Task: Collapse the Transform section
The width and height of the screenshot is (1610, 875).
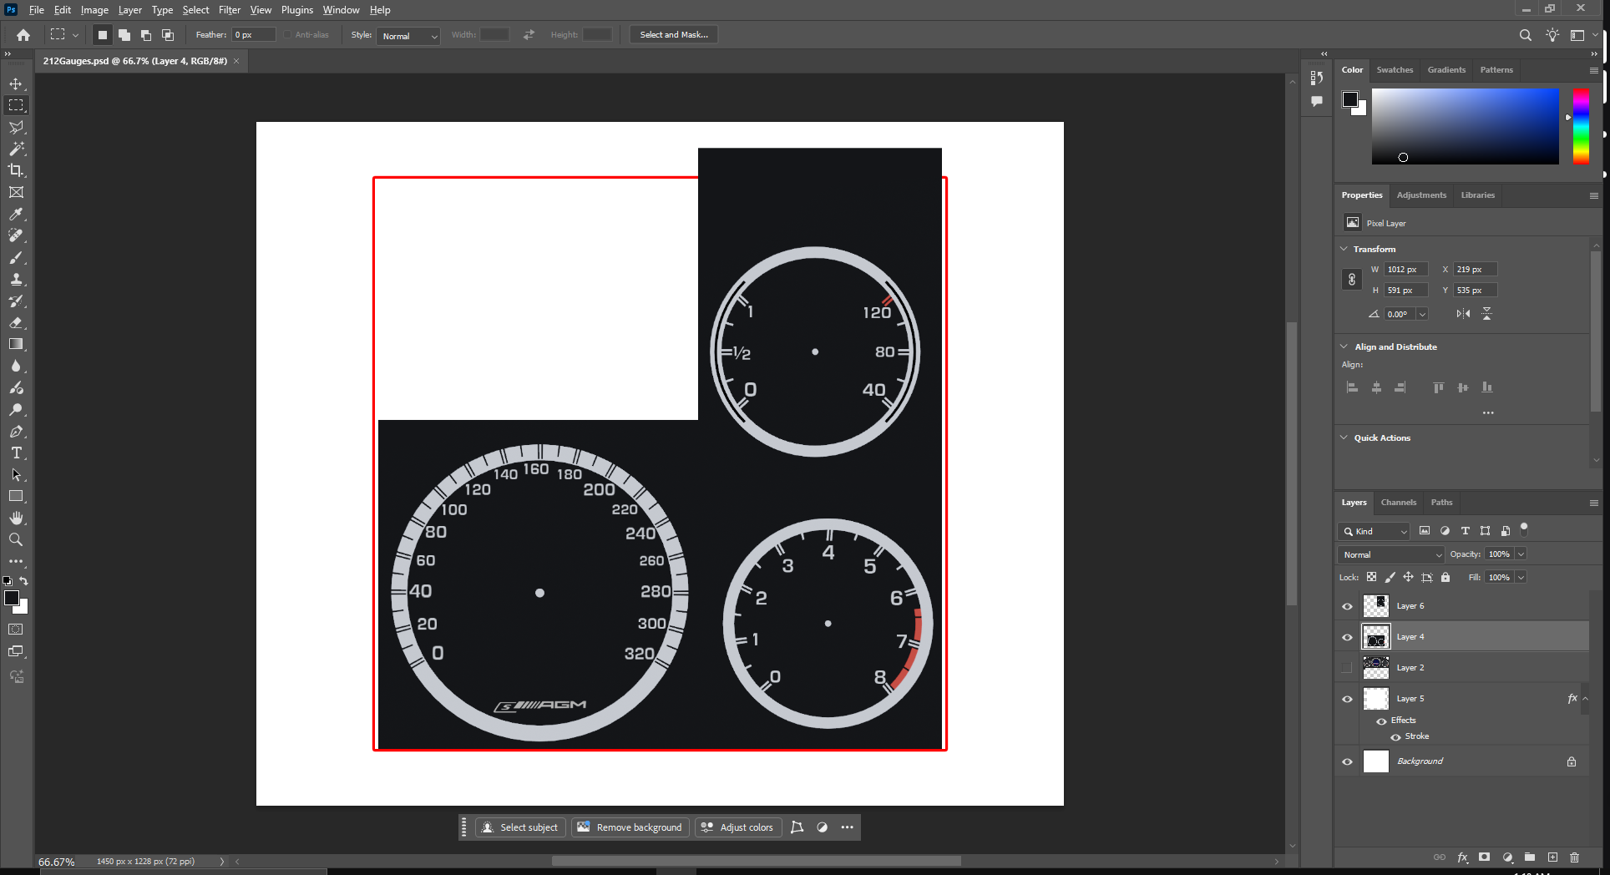Action: 1344,249
